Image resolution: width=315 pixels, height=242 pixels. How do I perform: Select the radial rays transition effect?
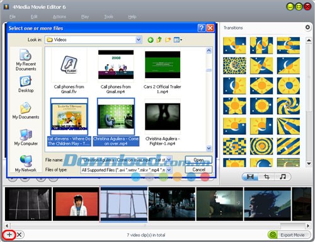pyautogui.click(x=289, y=126)
